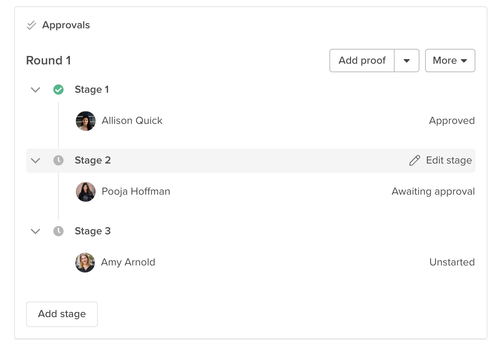Open Amy Arnold's avatar photo
This screenshot has height=349, width=503.
85,263
